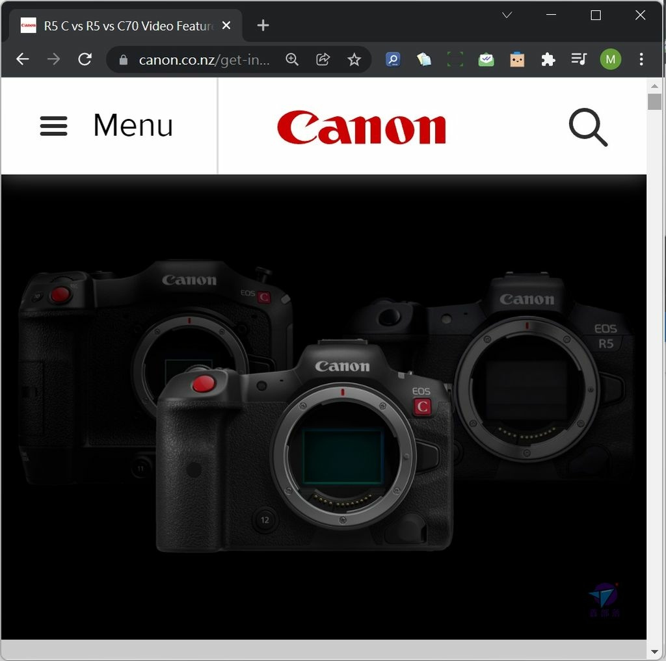Viewport: 666px width, 661px height.
Task: Open the hamburger Menu icon
Action: [53, 125]
